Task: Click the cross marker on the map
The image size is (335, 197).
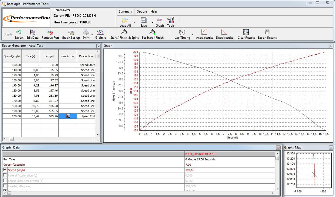Action: [315, 175]
